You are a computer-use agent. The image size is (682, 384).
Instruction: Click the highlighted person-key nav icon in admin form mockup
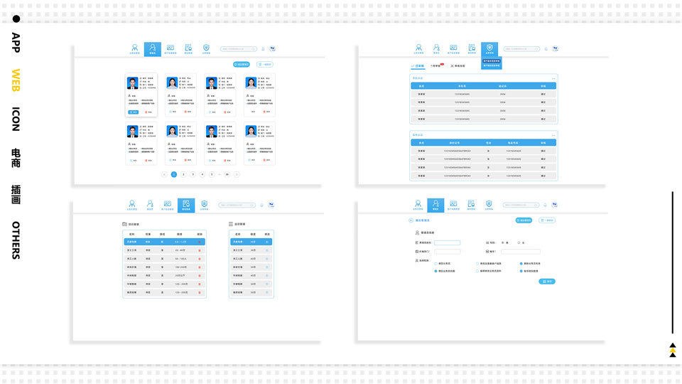pyautogui.click(x=435, y=205)
